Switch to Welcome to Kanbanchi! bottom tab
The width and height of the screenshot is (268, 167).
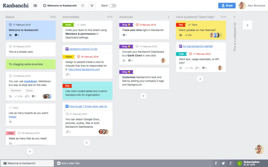click(27, 163)
